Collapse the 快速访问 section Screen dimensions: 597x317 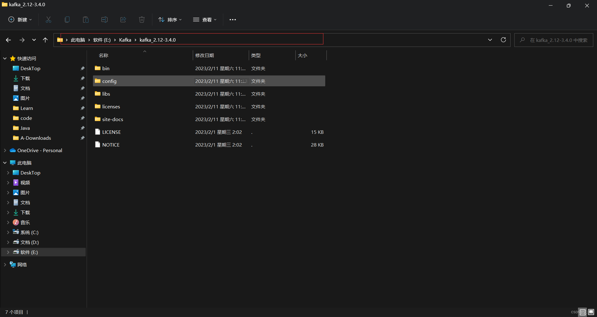pos(5,58)
